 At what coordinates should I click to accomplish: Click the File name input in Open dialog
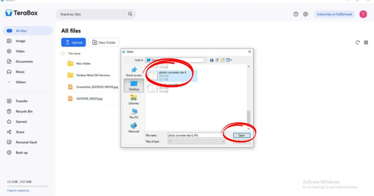pos(194,135)
